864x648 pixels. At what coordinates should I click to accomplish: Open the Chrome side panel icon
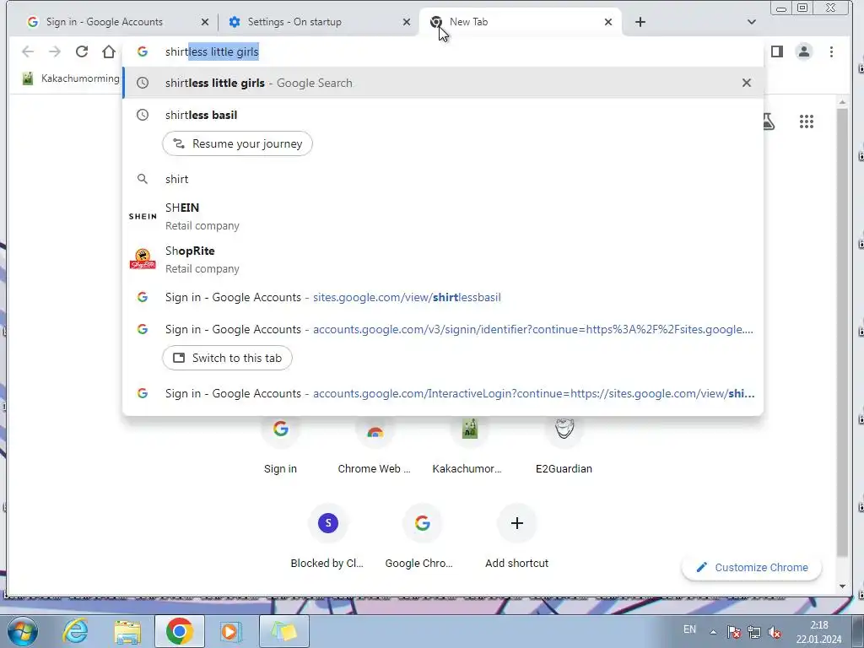(777, 51)
